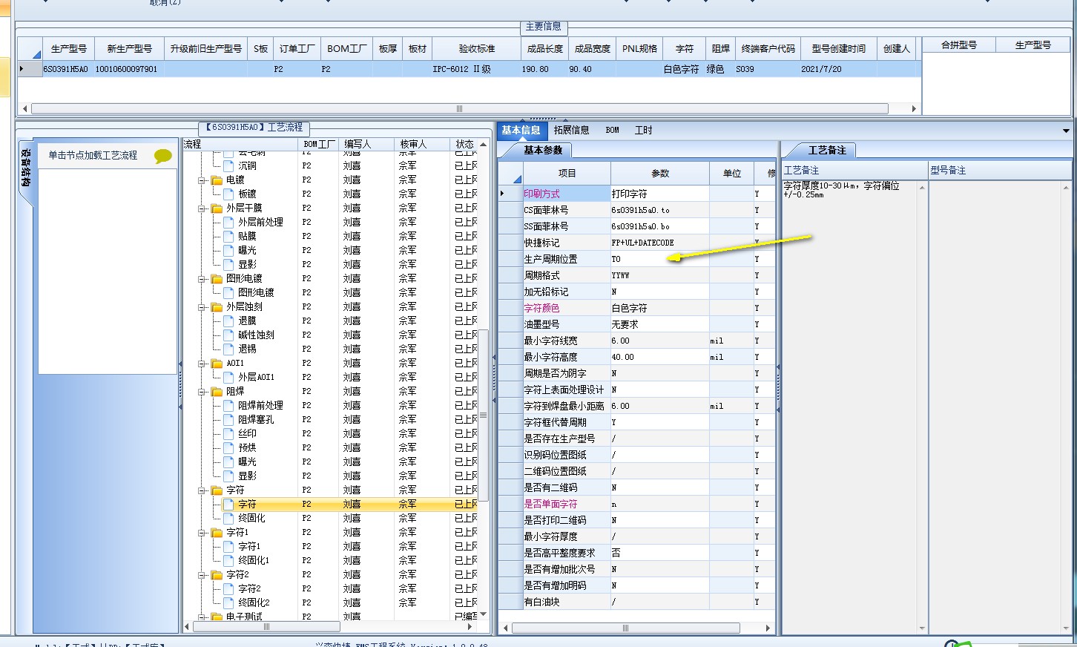Click the 是否单面字符 parameter name
The width and height of the screenshot is (1077, 647).
point(550,504)
